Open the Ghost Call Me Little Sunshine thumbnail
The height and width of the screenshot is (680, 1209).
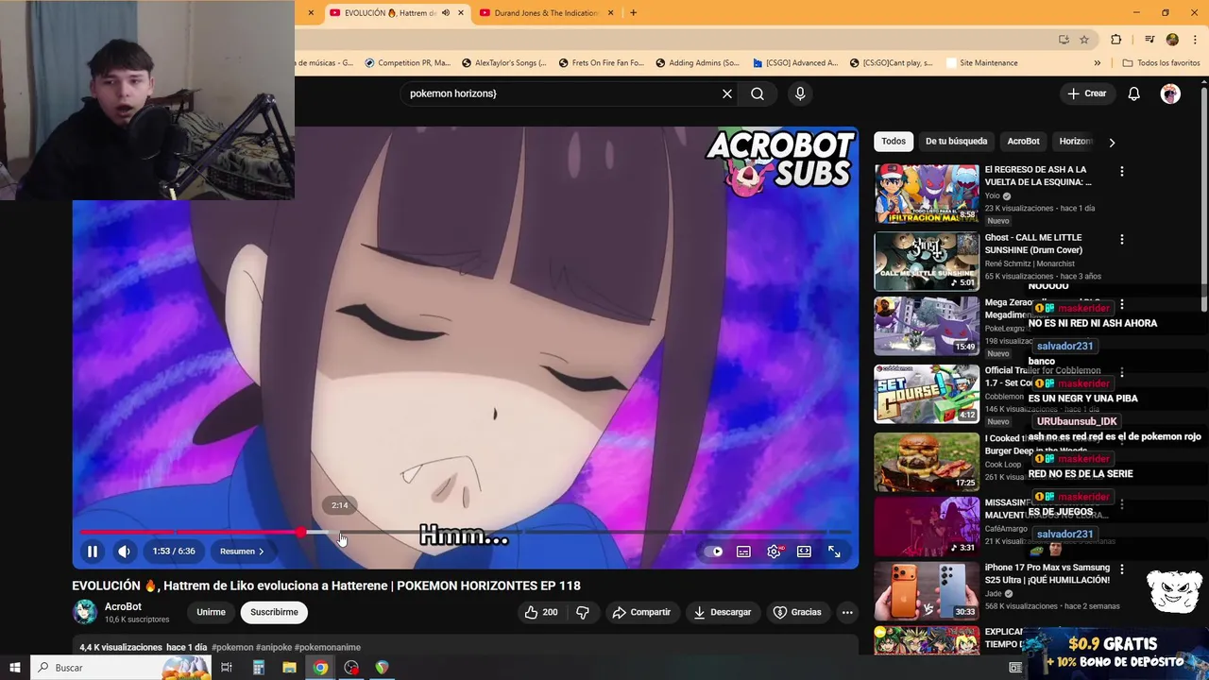click(927, 262)
